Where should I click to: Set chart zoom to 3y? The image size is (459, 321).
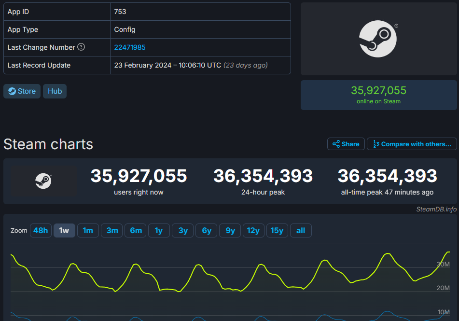(182, 231)
